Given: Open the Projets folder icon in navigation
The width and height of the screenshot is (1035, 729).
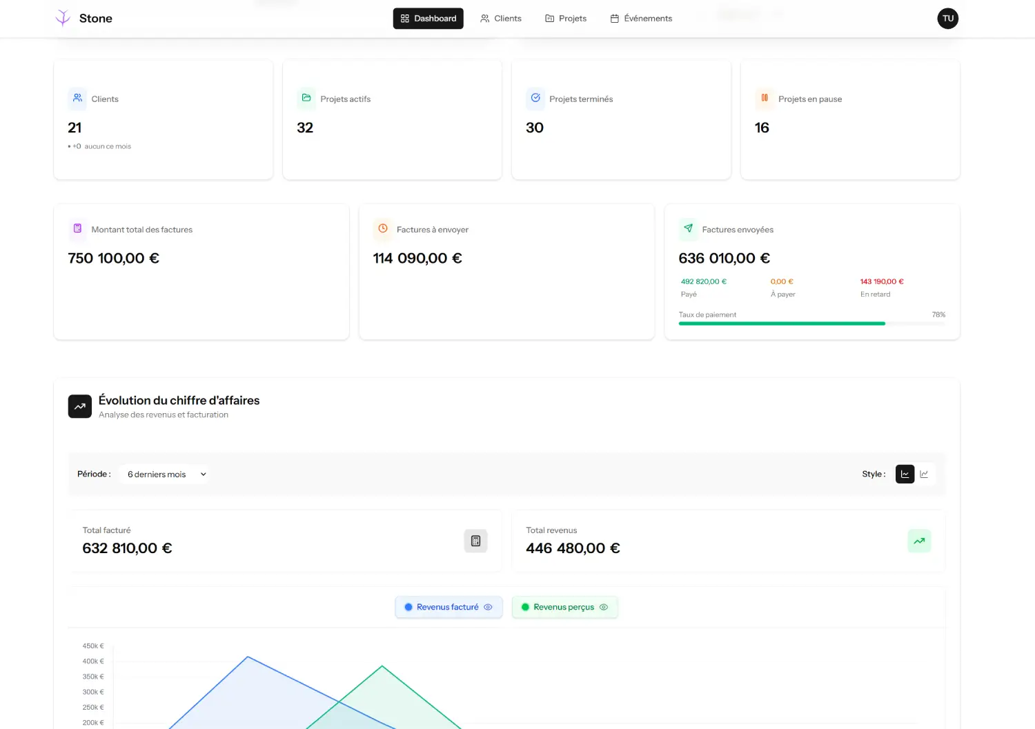Looking at the screenshot, I should 549,19.
